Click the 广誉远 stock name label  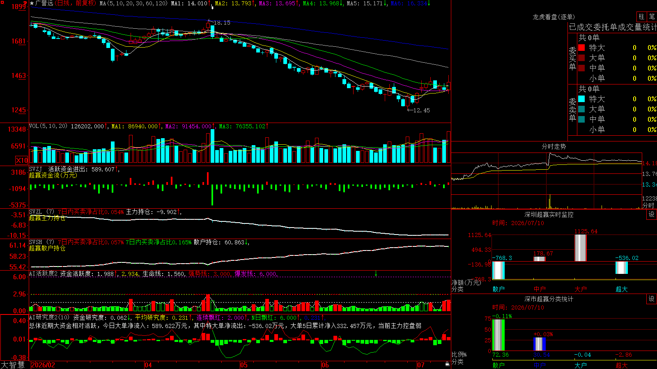coord(44,3)
